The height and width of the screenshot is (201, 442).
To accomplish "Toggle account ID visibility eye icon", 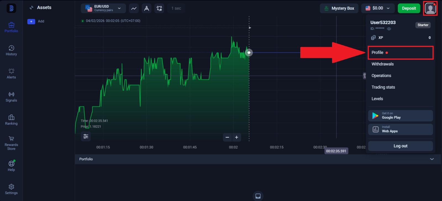I will click(x=389, y=29).
